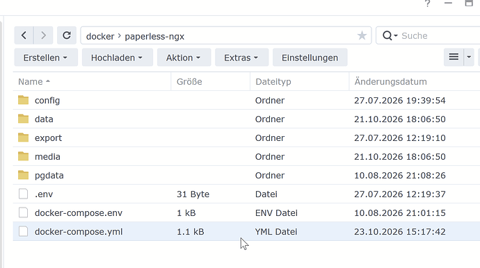Click the docker-compose.env file name
Screen dimensions: 480x268
pos(79,213)
